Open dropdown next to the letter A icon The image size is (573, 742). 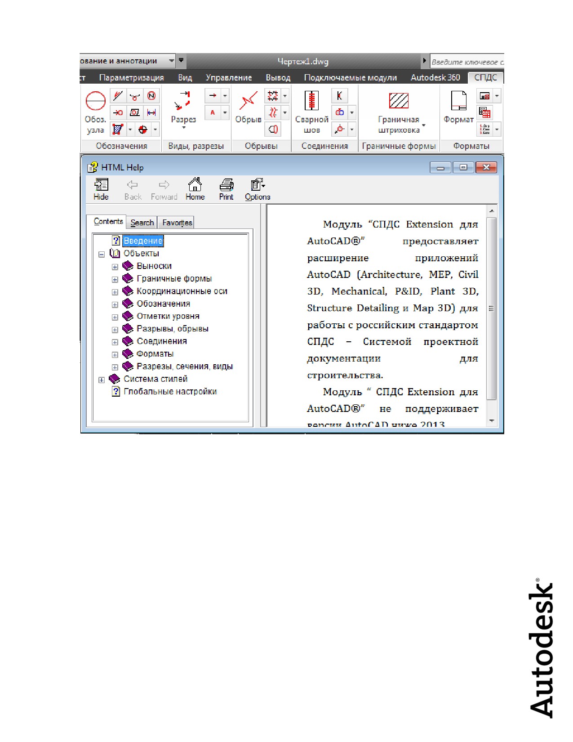[225, 112]
